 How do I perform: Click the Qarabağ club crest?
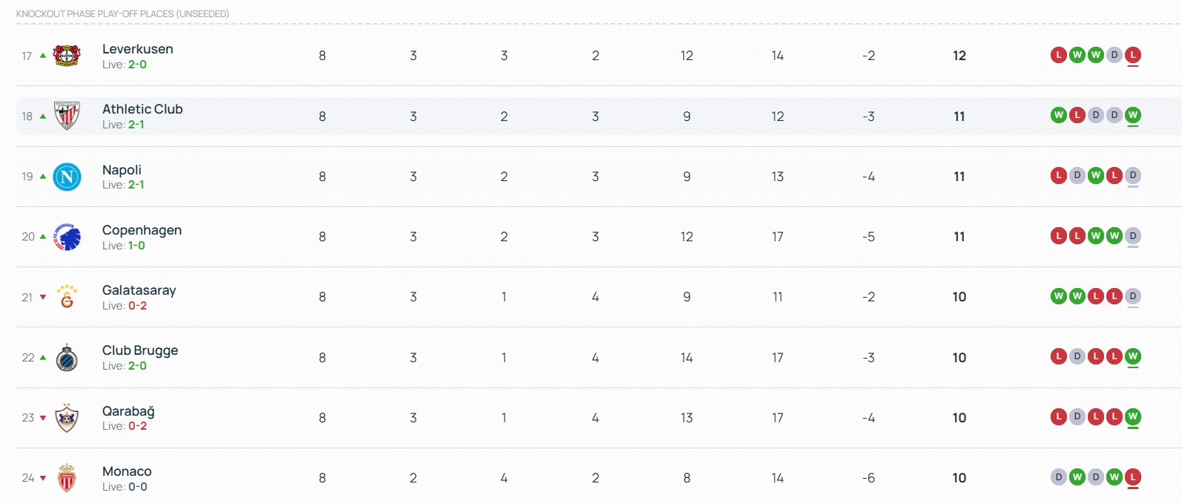[67, 418]
